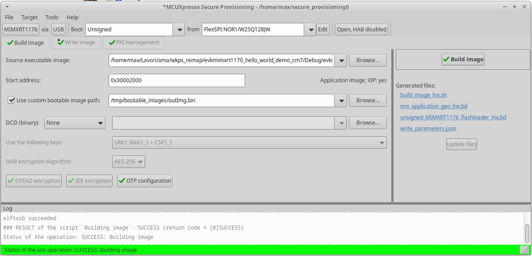Click the MIMXRT1176 processor button
Screen dimensions: 532x256
tap(21, 29)
